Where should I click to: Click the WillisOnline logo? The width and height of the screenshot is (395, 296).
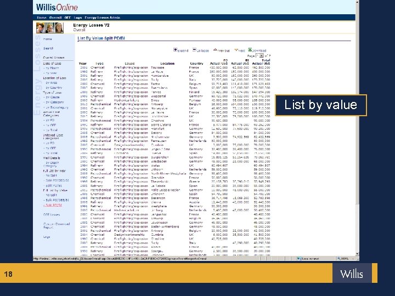[57, 7]
